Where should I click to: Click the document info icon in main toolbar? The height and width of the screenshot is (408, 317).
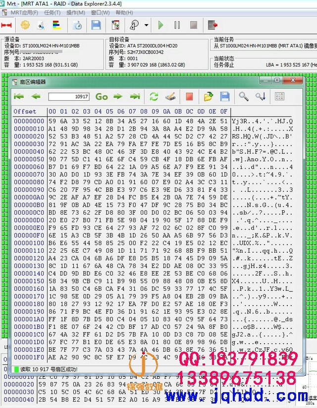click(x=41, y=25)
